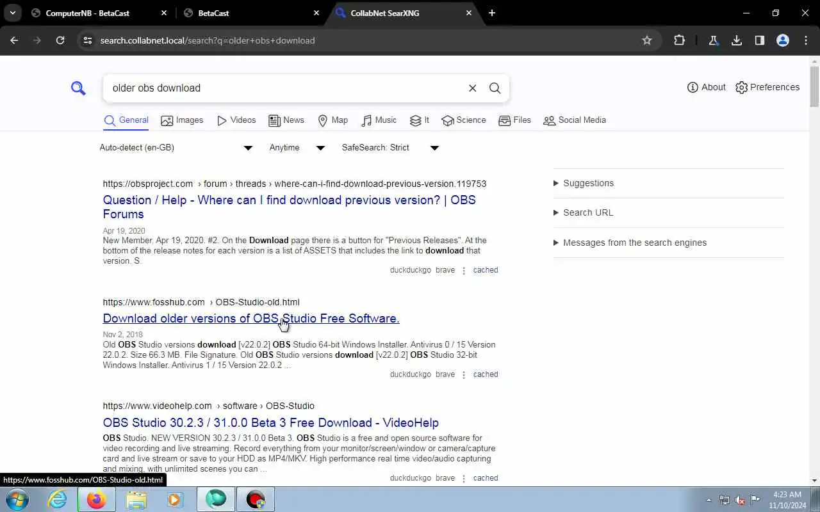This screenshot has height=512, width=820.
Task: Switch to Images category
Action: tap(182, 120)
